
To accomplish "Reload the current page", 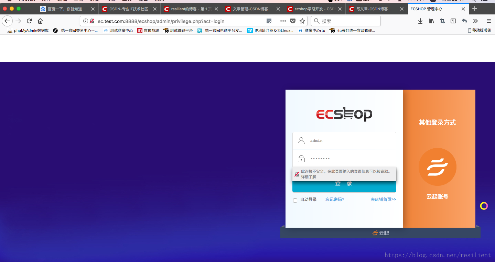I will 30,21.
